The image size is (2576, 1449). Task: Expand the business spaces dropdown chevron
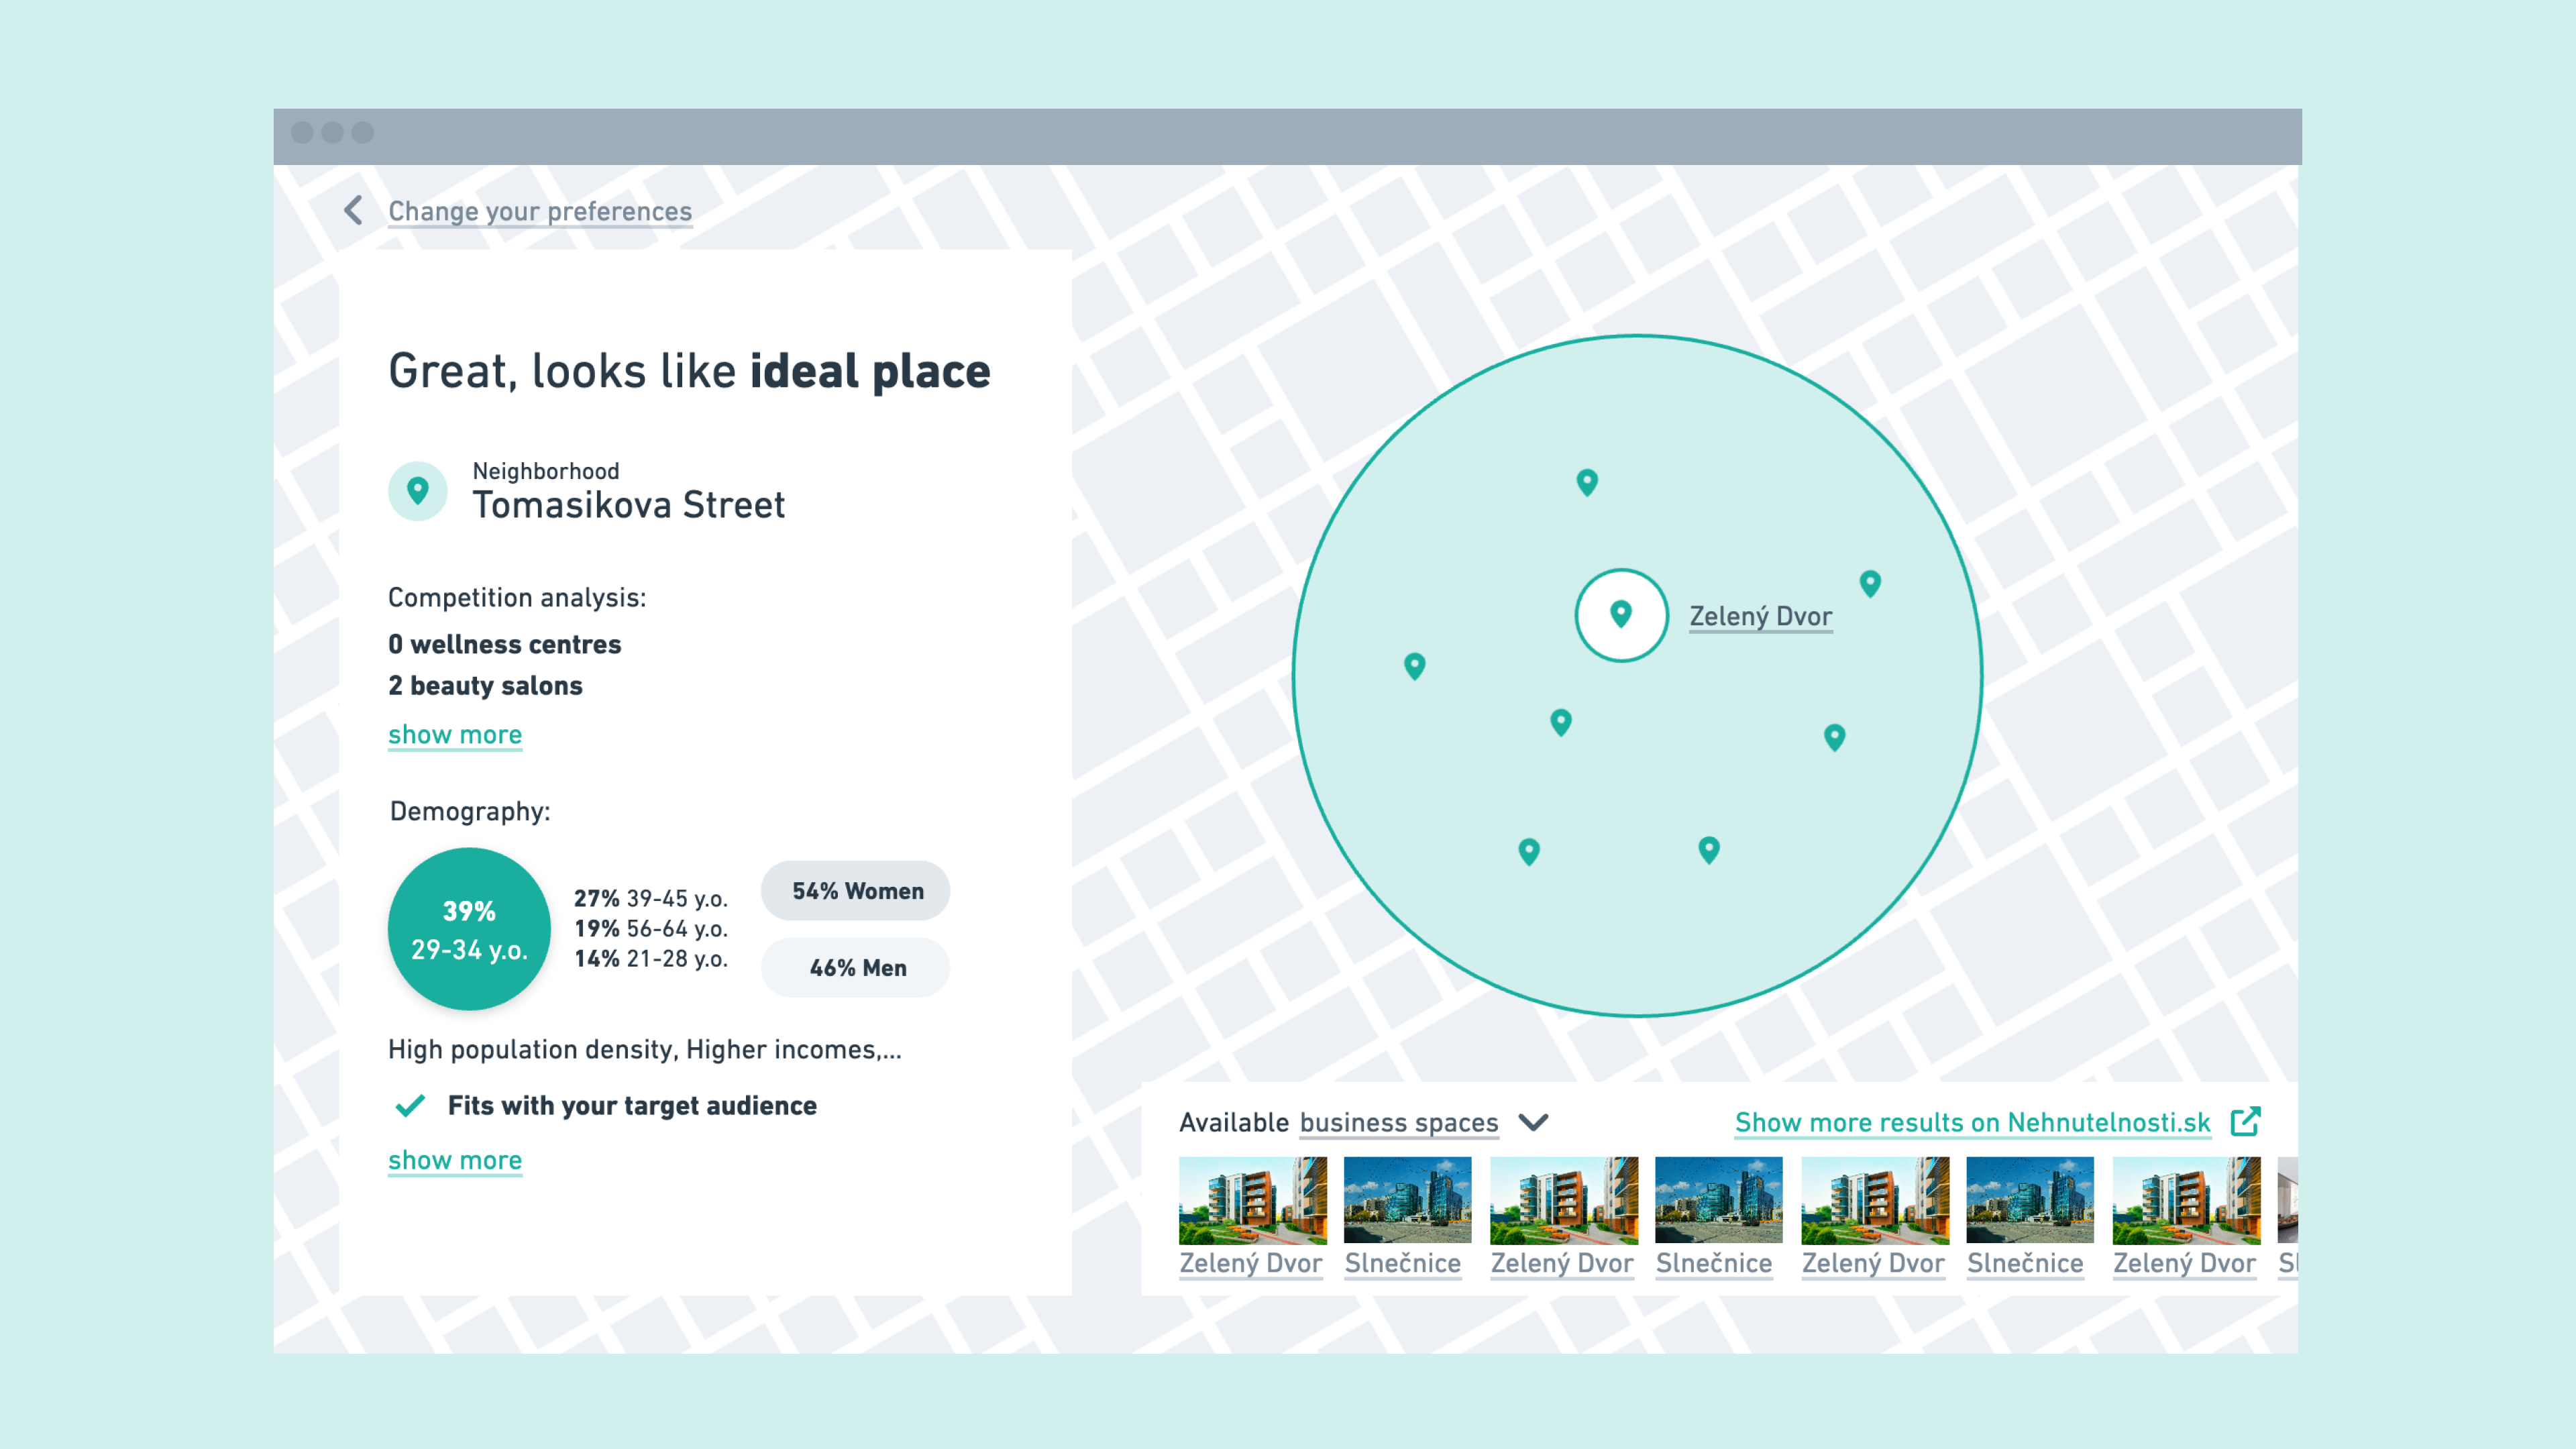1533,1122
